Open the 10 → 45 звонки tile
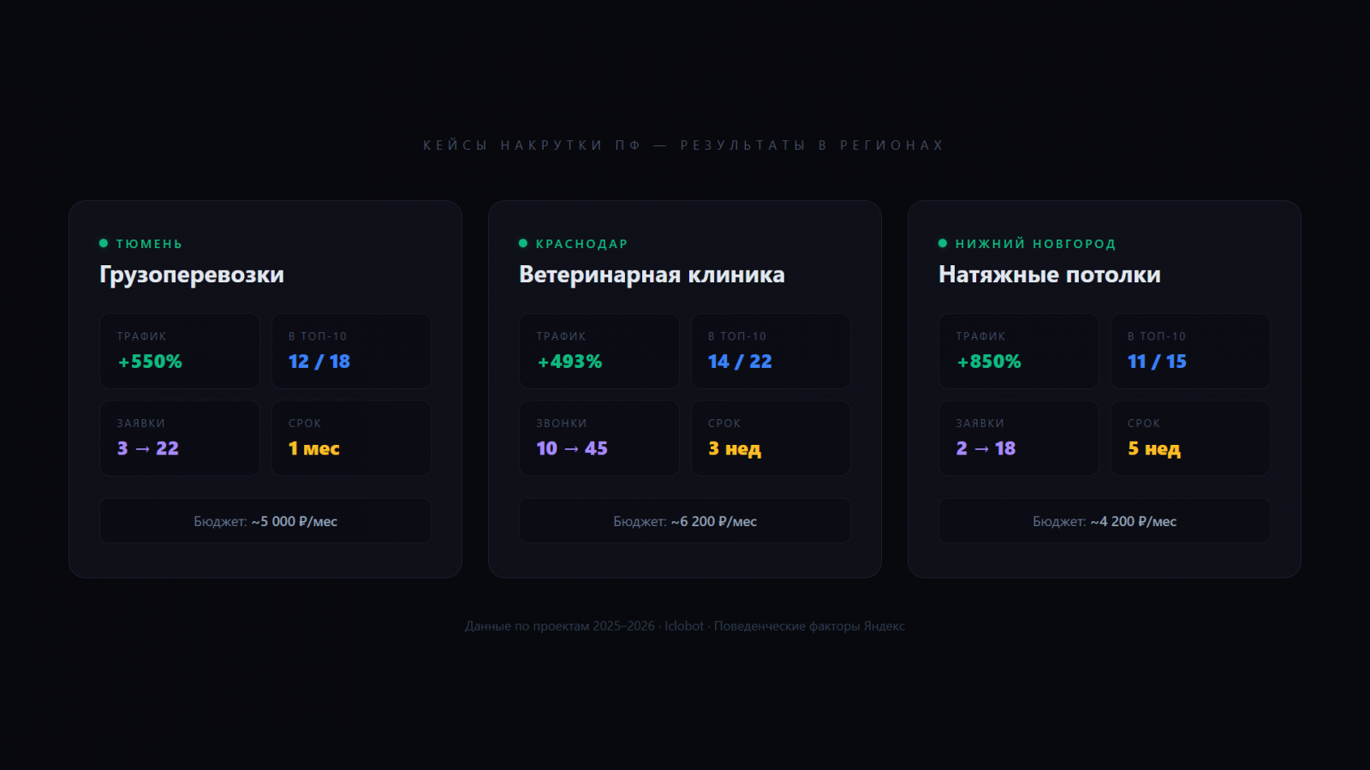 tap(599, 438)
